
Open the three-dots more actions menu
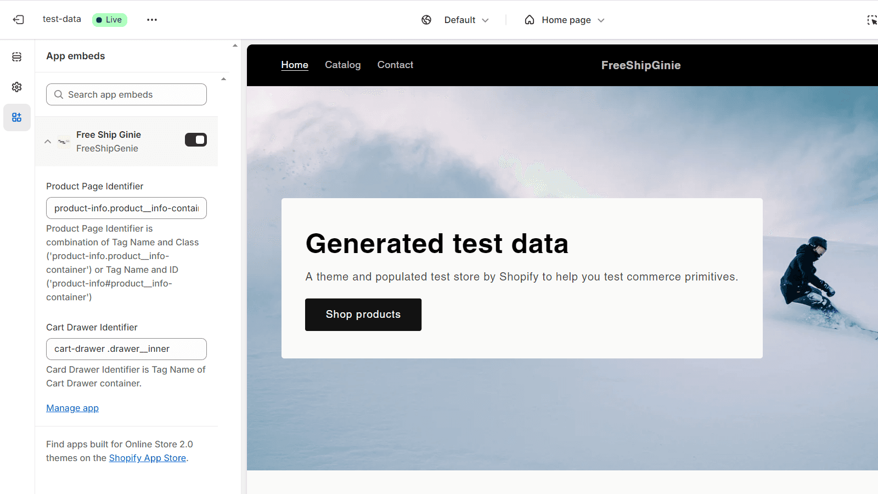point(152,20)
